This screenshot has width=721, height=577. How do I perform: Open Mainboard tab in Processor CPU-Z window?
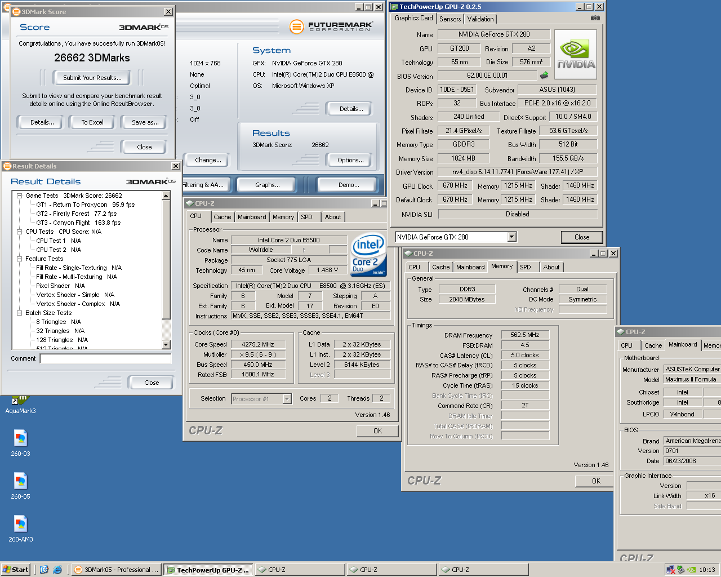tap(252, 217)
